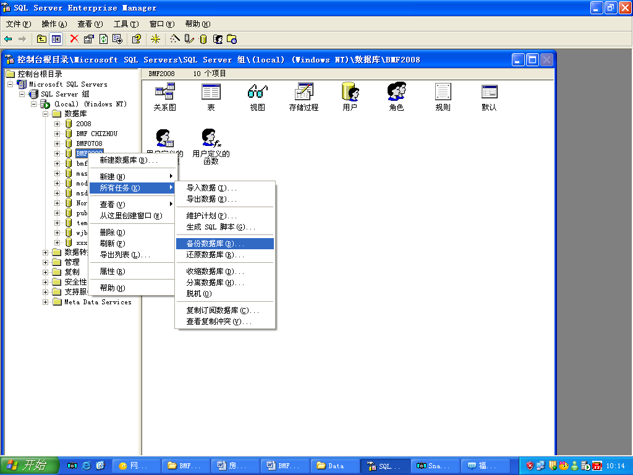Viewport: 633px width, 475px height.
Task: Select the Meta Data Services tree item
Action: pyautogui.click(x=98, y=302)
